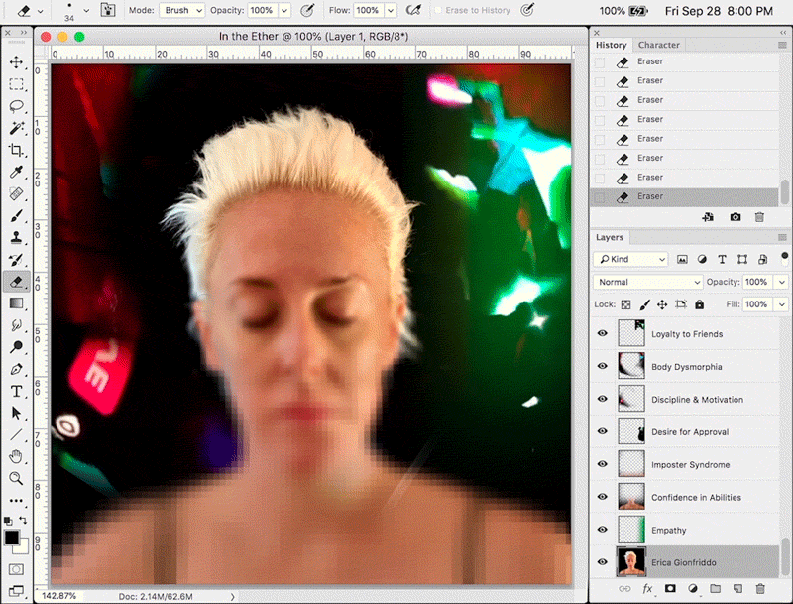Open the extra tools ellipsis menu
Screen dimensions: 793x604
(16, 501)
